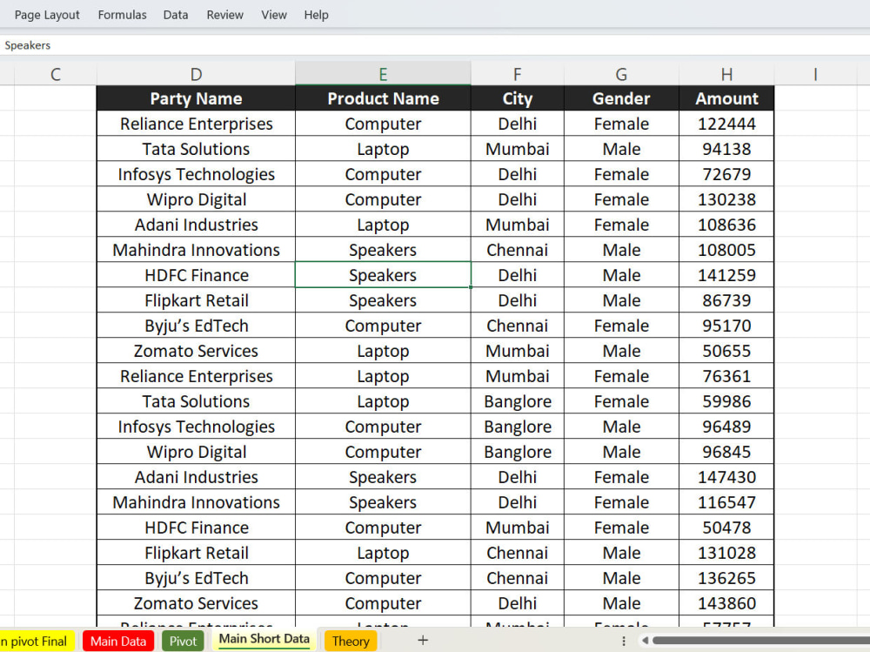Switch to the Main Short Data sheet tab
The height and width of the screenshot is (652, 870).
[x=264, y=639]
